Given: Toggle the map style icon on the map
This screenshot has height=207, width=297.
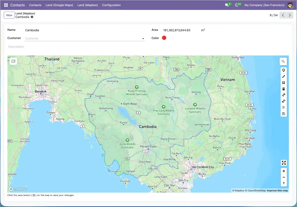Looking at the screenshot, I should 13,61.
